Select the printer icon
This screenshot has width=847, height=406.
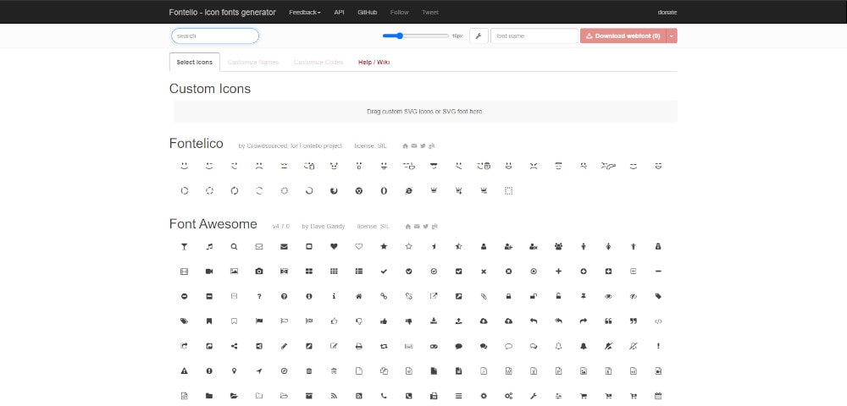(x=358, y=346)
